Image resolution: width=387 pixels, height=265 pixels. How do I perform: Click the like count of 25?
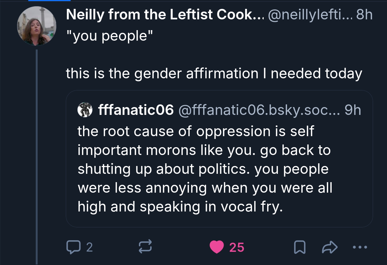(236, 247)
